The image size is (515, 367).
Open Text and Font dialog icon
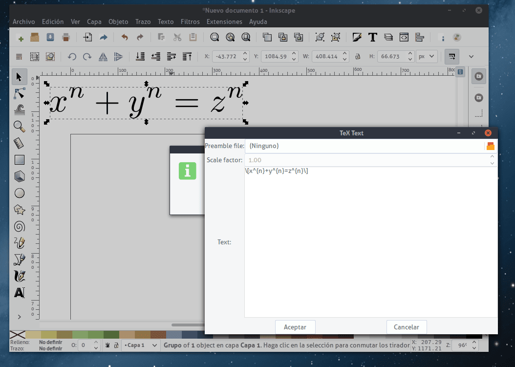pos(373,37)
